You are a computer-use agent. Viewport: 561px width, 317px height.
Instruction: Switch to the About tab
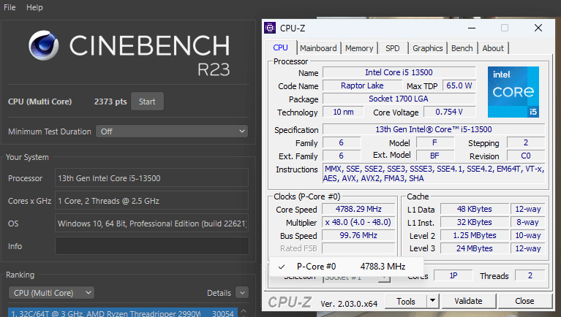pyautogui.click(x=493, y=48)
